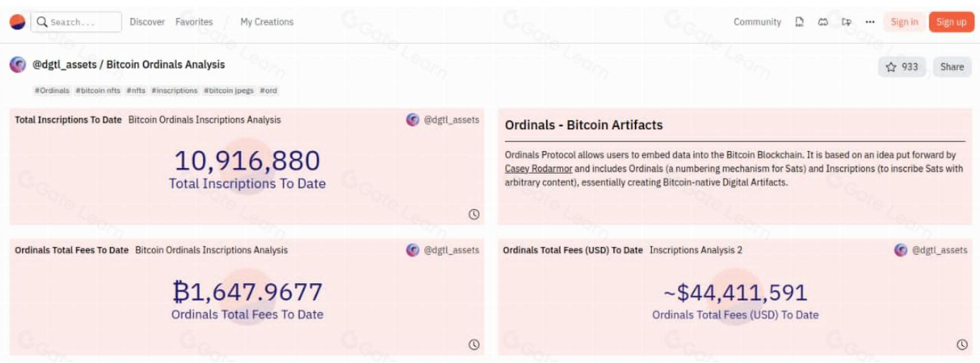
Task: Click the megaphone announcements icon
Action: pyautogui.click(x=846, y=22)
